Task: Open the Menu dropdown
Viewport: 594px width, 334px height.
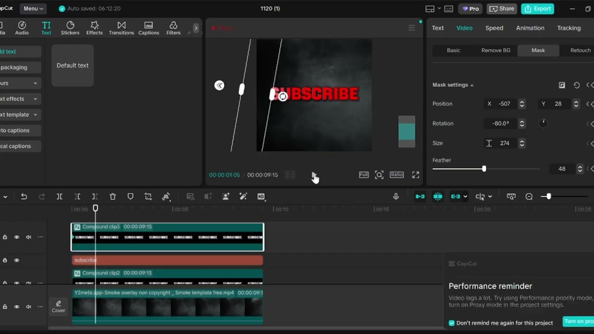Action: [33, 8]
